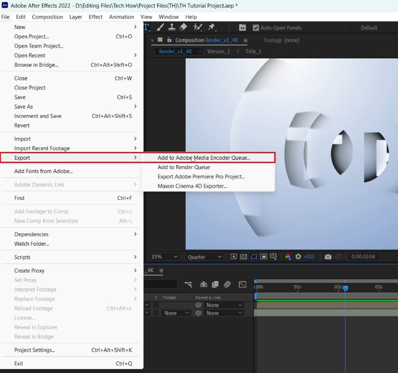Close the Composition Render_v1_4K panel tab
This screenshot has width=398, height=373.
point(152,40)
